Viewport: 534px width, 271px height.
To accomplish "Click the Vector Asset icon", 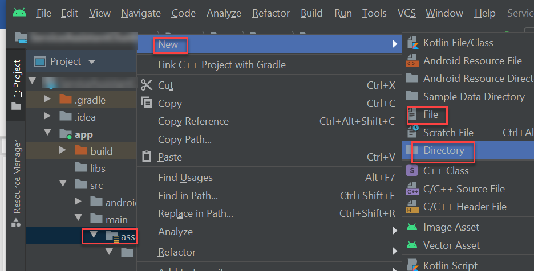I will [x=412, y=245].
